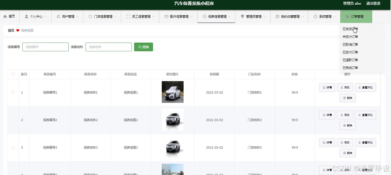Click the chart icon beside 订单管理
Screen dimensions: 391x175
(x=347, y=17)
